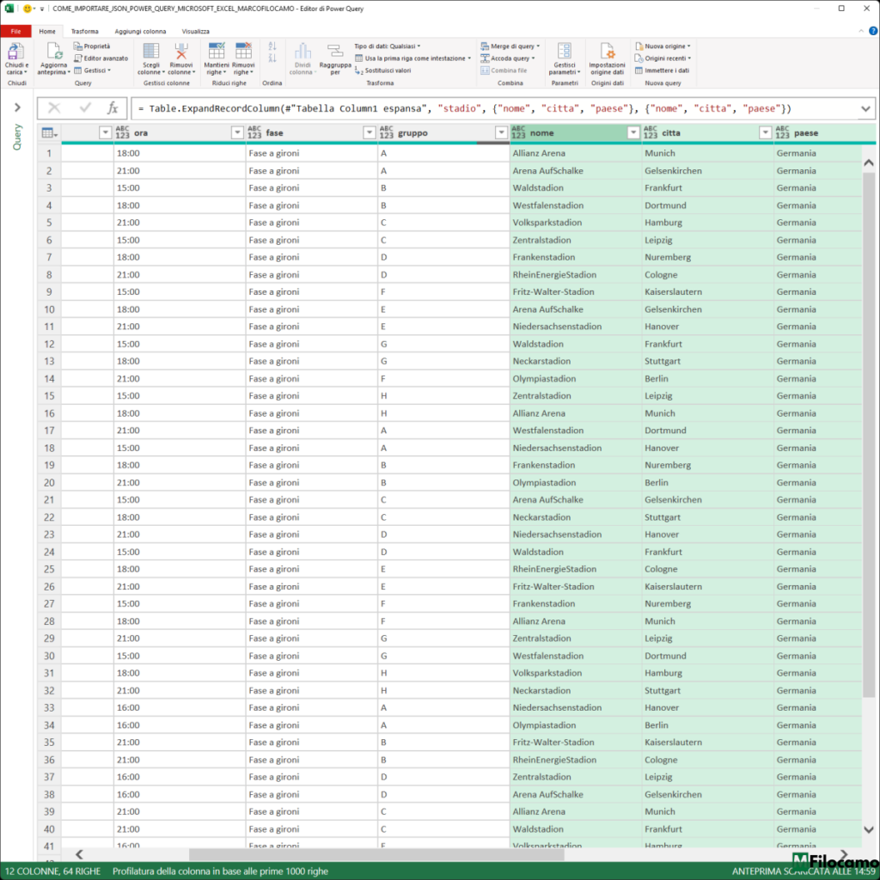Click the horizontal scrollbar thumb

pos(376,854)
